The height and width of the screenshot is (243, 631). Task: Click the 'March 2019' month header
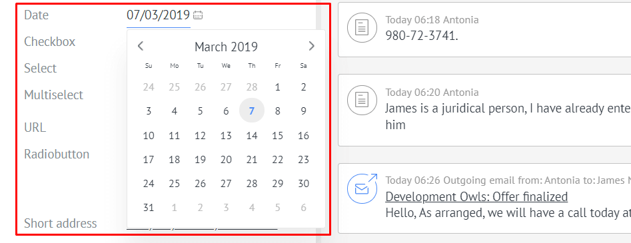click(226, 47)
